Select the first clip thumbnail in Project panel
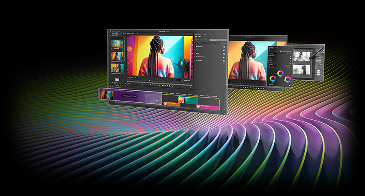This screenshot has height=196, width=365. [x=117, y=44]
